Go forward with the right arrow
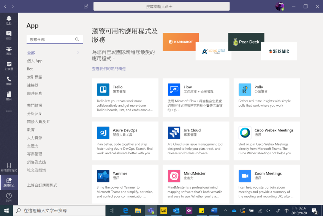Screen dimensions: 323x216 pyautogui.click(x=13, y=6)
